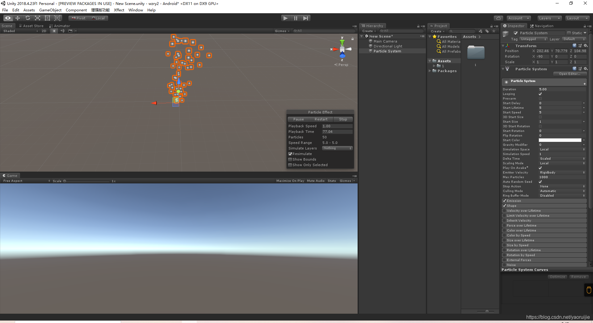Screen dimensions: 593x323
Task: Uncheck the Looping checkbox
Action: tap(540, 94)
